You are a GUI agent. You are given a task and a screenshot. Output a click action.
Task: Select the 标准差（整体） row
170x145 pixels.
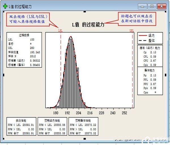coord(24,65)
